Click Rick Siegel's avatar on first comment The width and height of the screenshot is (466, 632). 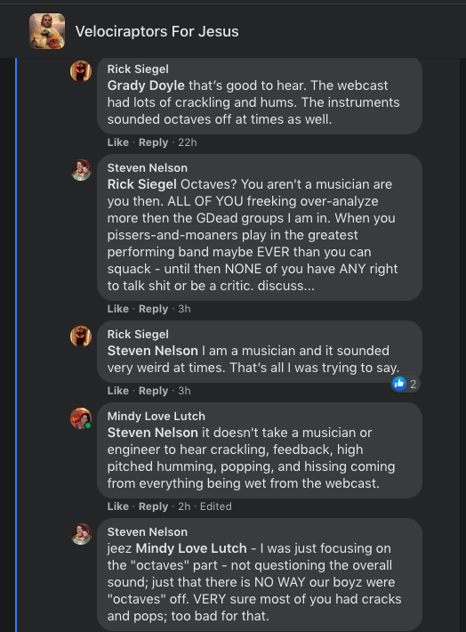[x=81, y=71]
